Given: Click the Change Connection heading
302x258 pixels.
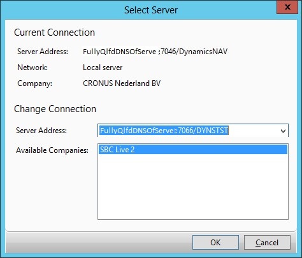Looking at the screenshot, I should point(55,109).
